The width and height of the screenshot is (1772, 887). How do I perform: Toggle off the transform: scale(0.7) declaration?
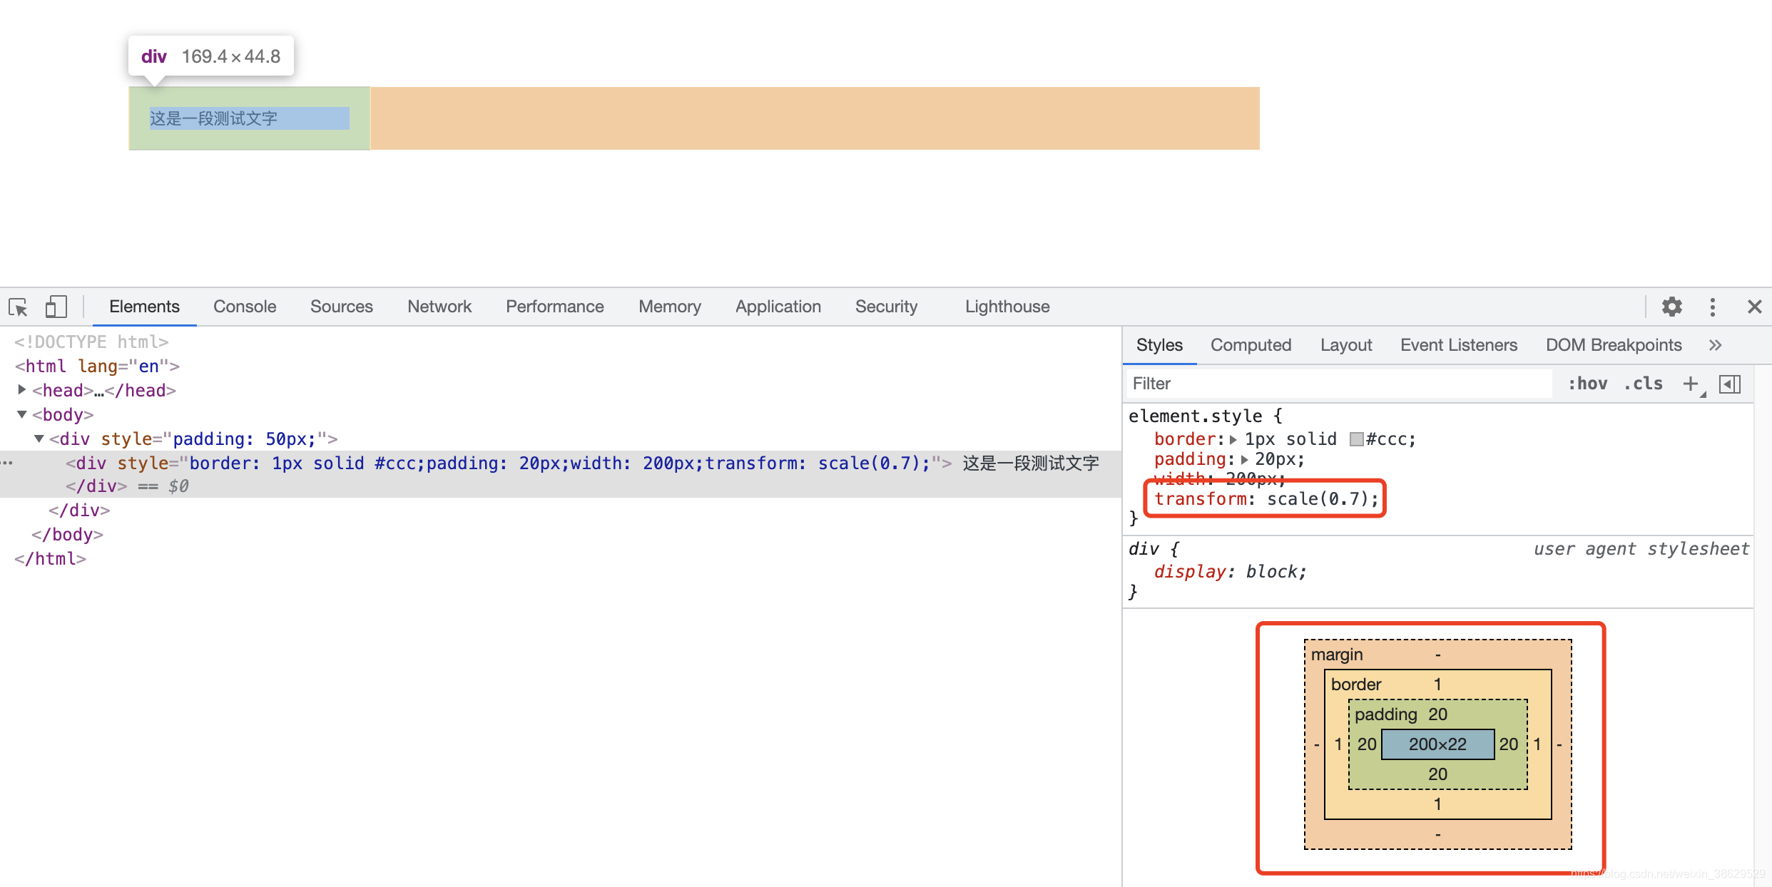pos(1141,498)
